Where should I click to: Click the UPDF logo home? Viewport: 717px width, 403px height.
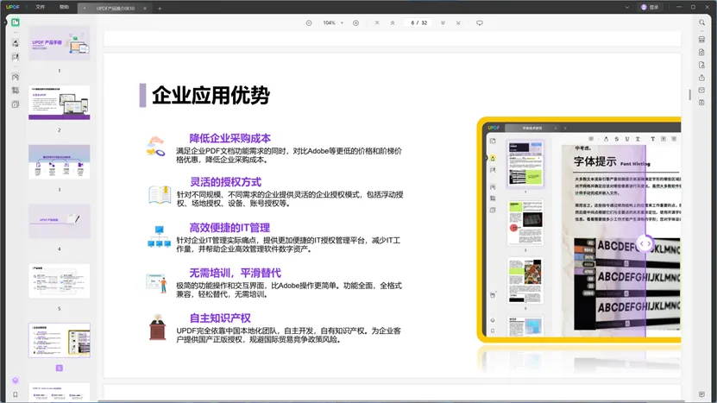[13, 7]
